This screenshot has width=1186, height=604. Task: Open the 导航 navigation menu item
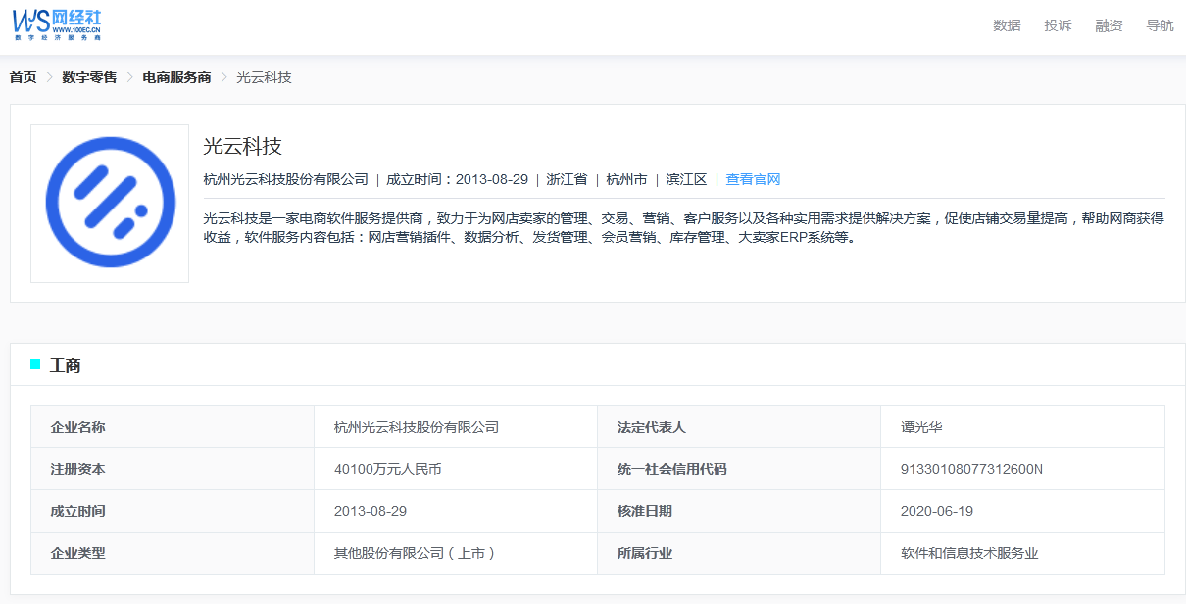[x=1160, y=25]
